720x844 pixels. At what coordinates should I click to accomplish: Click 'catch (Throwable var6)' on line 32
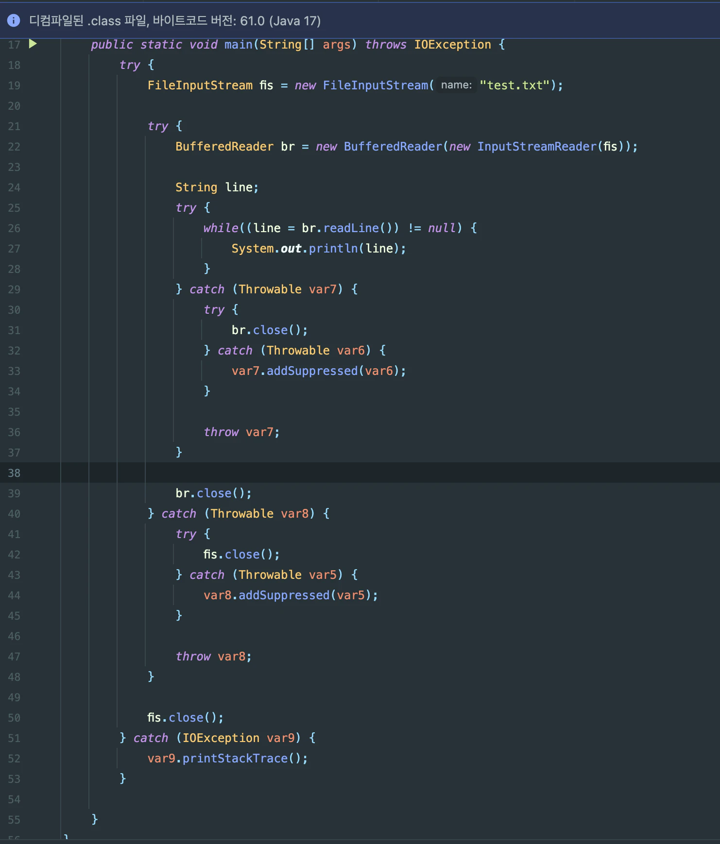(294, 351)
